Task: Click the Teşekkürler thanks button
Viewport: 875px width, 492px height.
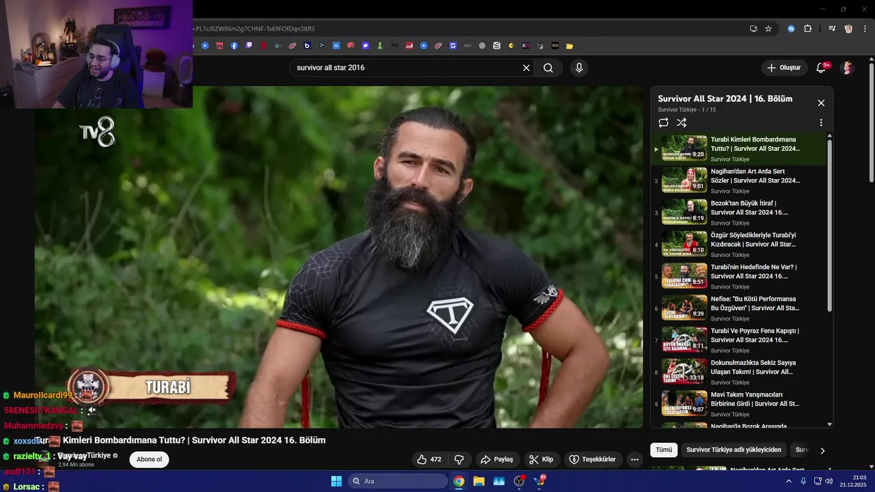Action: tap(593, 459)
